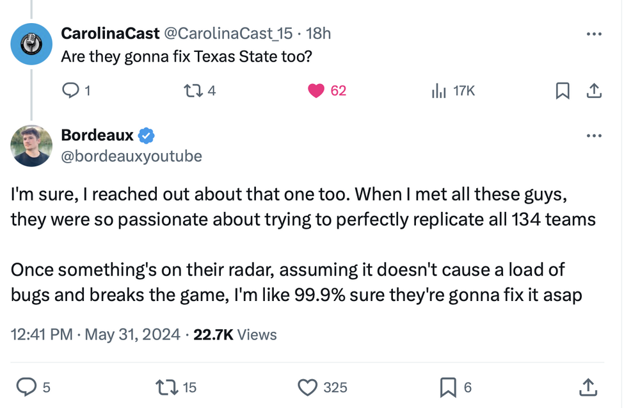Open the @CarolinaCast_15 handle link
The image size is (640, 408).
[x=232, y=33]
